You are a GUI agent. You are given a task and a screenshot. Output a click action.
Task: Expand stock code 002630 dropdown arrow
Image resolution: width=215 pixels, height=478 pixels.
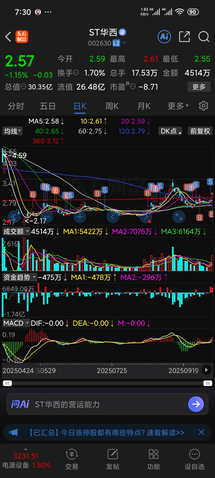pyautogui.click(x=124, y=43)
